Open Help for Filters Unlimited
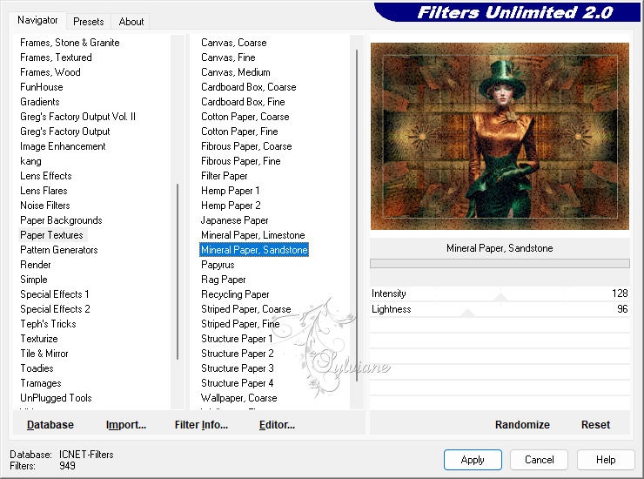The image size is (644, 479). pyautogui.click(x=606, y=459)
